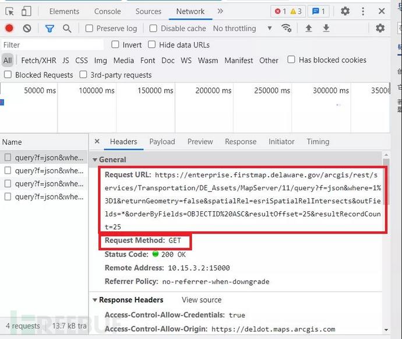Export HAR file download arrow

[x=326, y=28]
